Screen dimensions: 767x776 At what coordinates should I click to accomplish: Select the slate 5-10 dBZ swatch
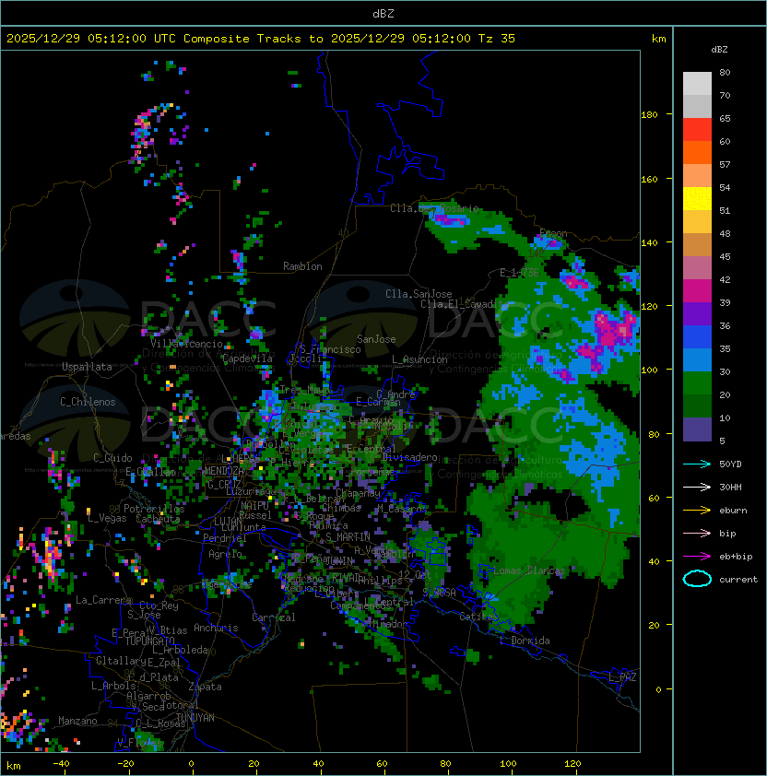coord(697,429)
